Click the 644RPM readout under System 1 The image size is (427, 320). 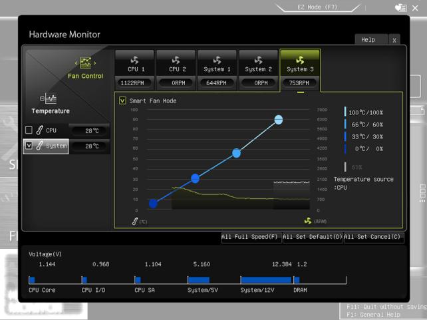click(x=217, y=82)
